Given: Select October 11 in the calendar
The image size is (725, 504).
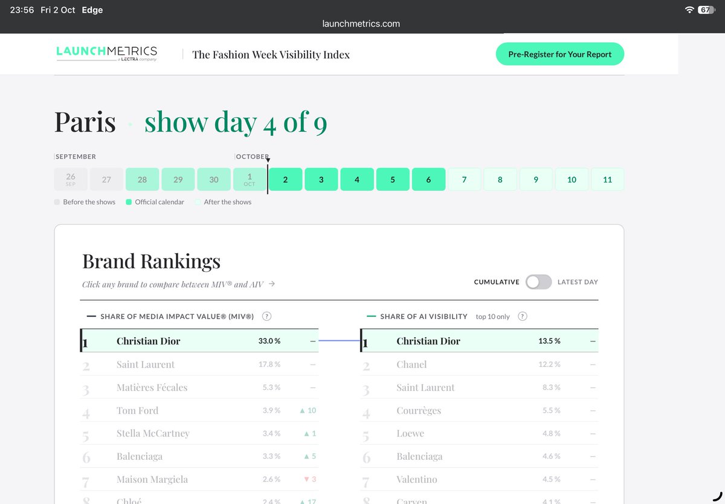Looking at the screenshot, I should [607, 179].
